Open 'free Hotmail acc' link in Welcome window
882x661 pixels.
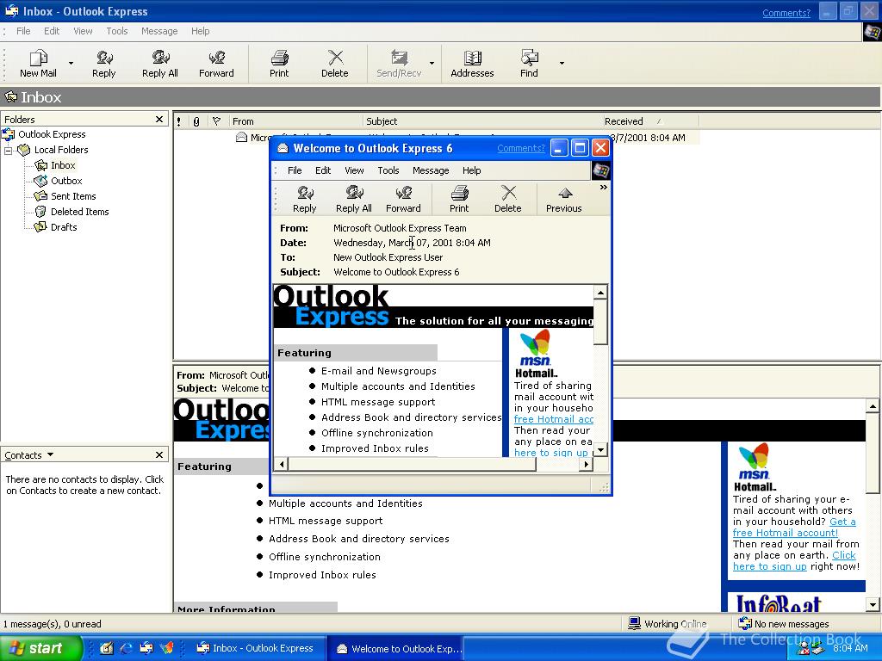[x=554, y=419]
